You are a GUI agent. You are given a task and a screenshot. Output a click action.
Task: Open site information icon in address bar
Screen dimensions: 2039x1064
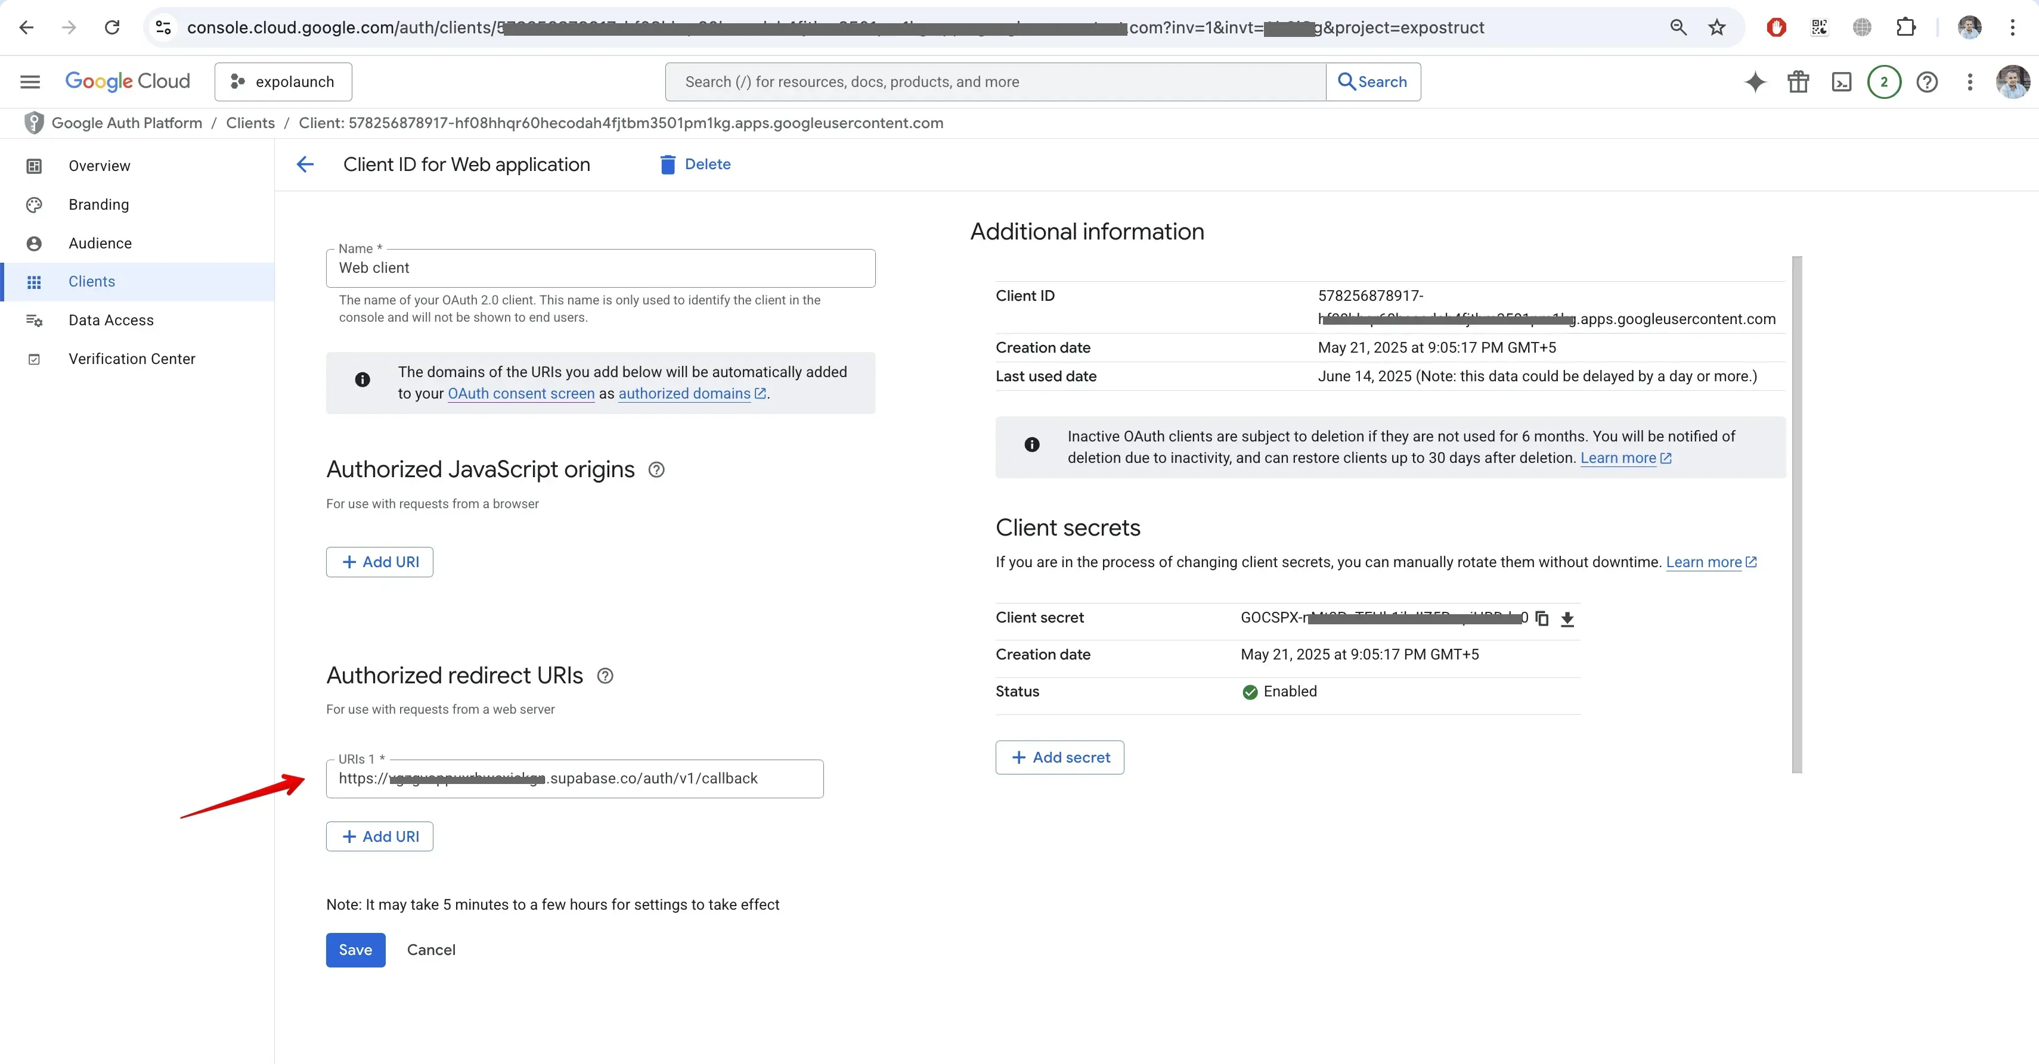(163, 27)
